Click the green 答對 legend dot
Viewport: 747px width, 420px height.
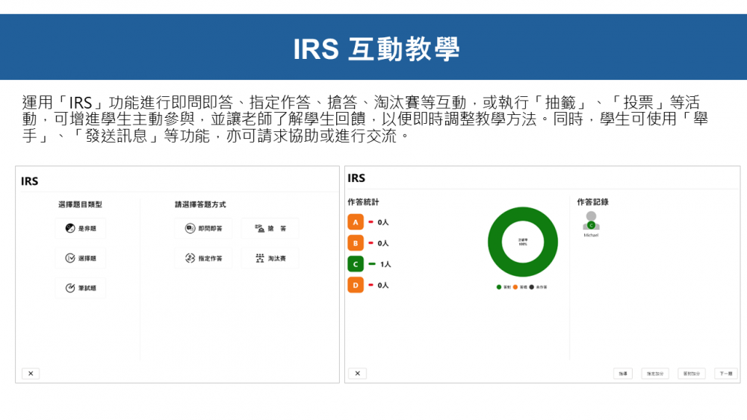[x=499, y=287]
